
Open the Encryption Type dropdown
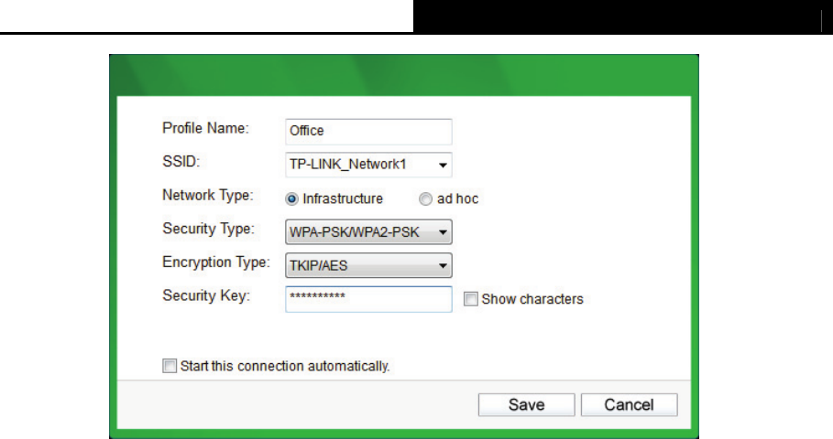point(368,265)
